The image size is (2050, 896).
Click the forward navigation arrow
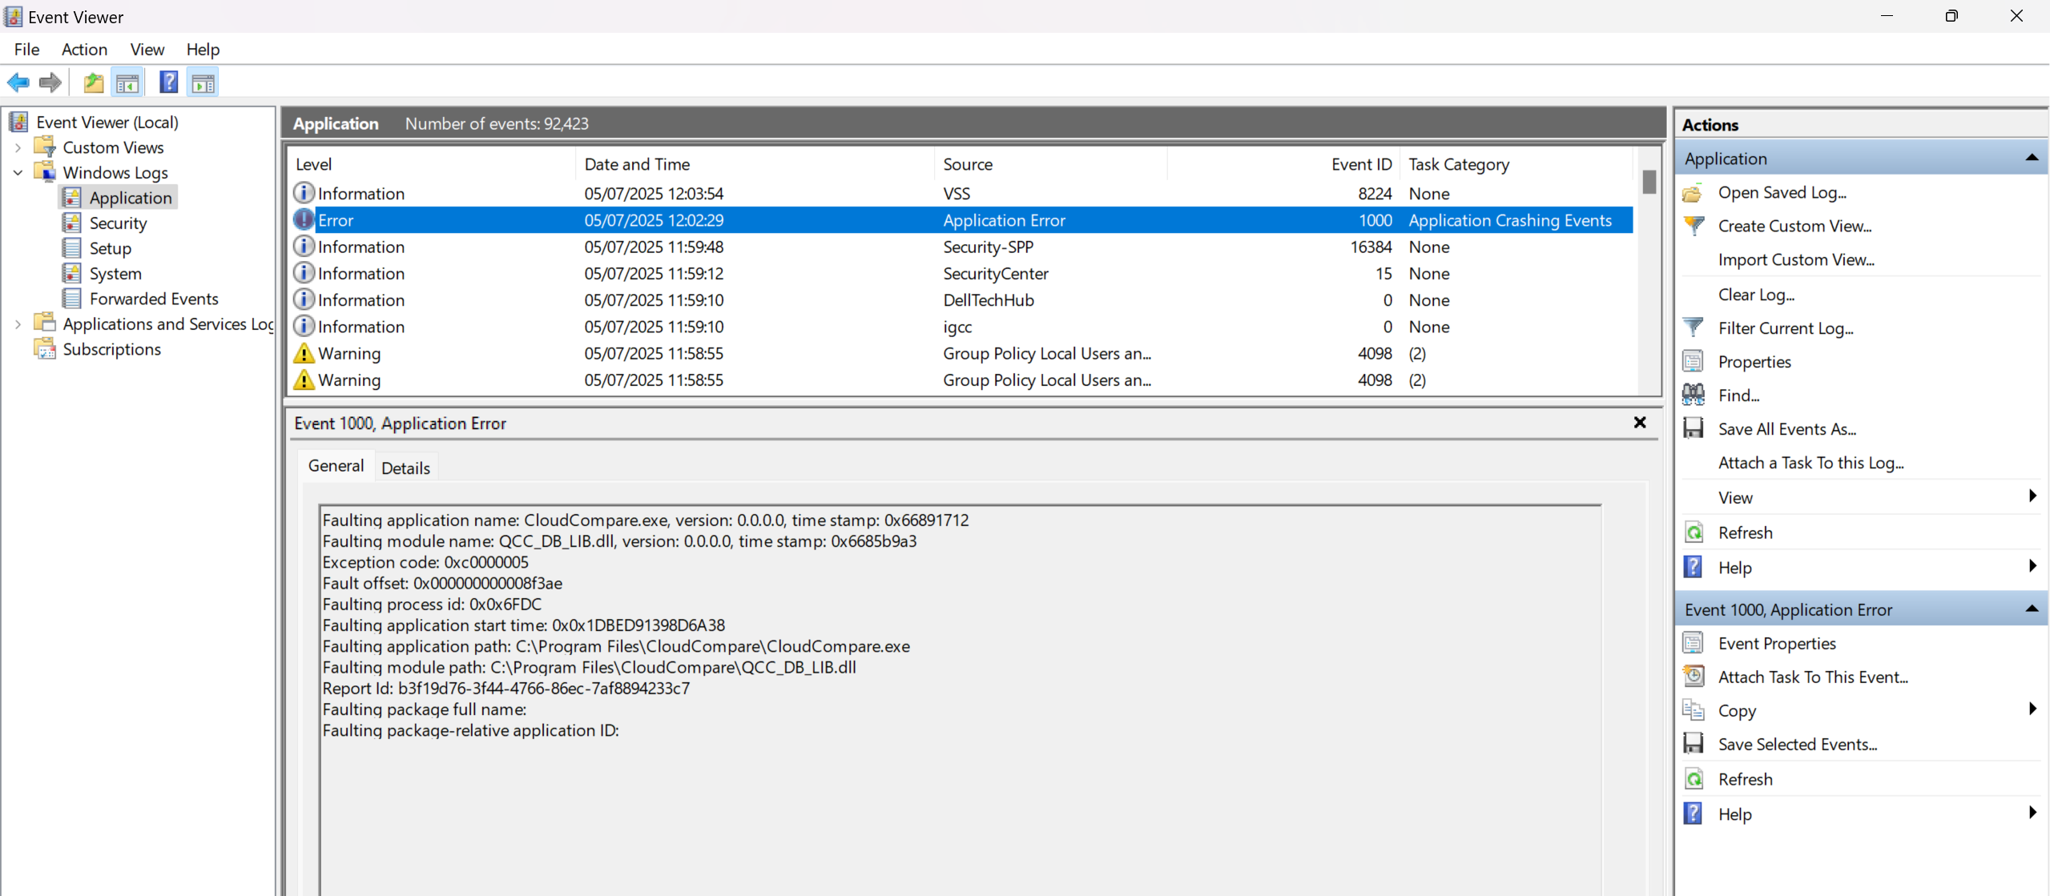pos(50,82)
